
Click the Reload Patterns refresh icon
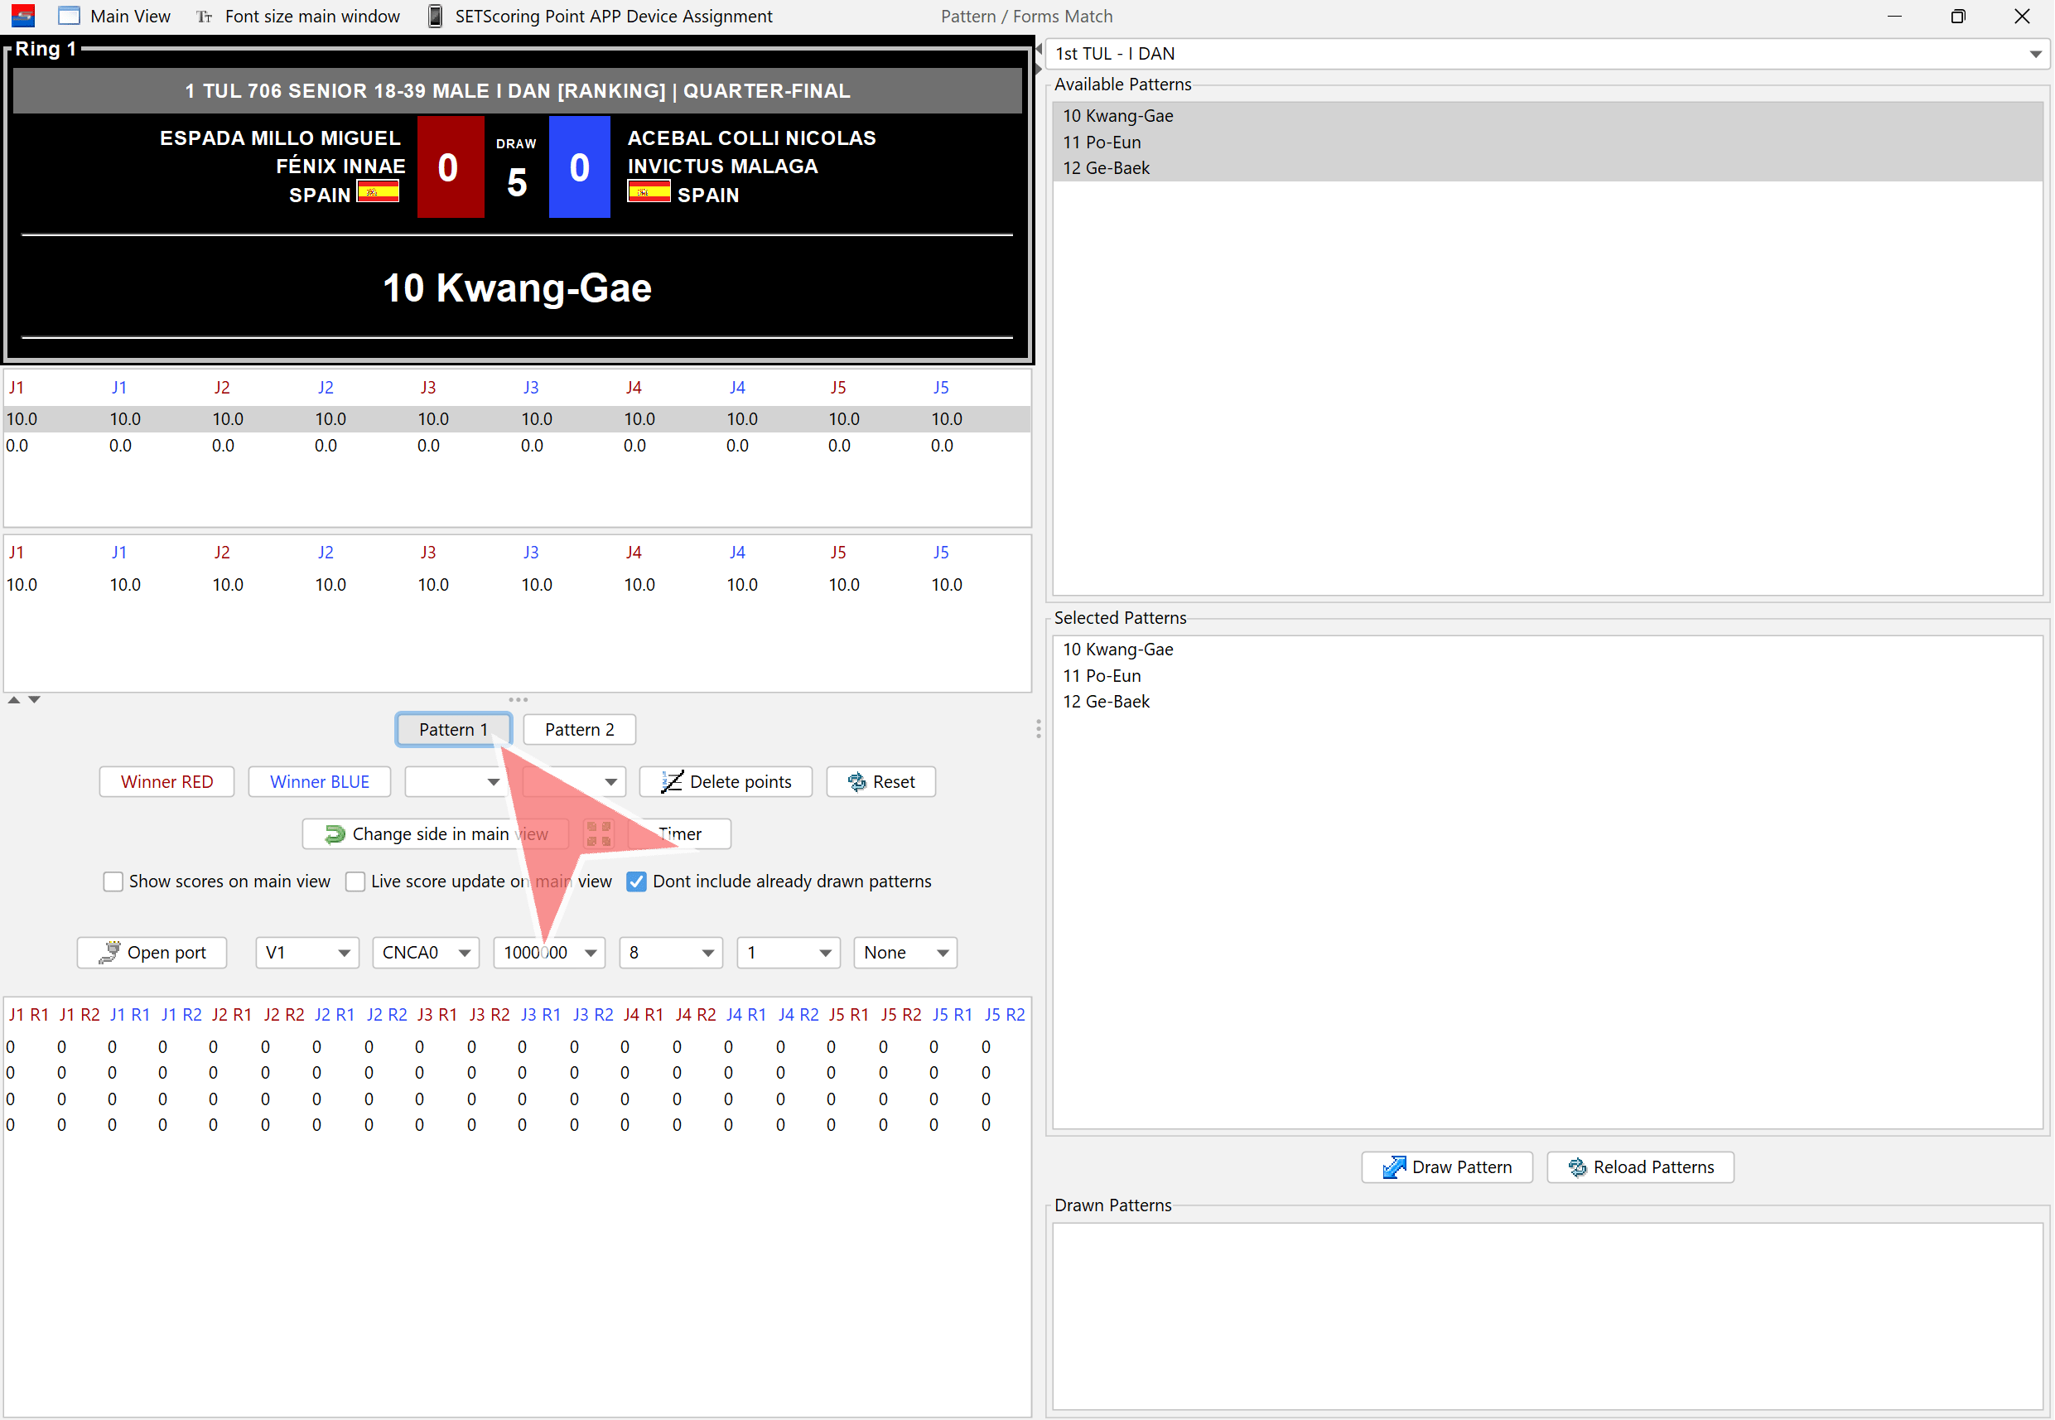point(1577,1167)
